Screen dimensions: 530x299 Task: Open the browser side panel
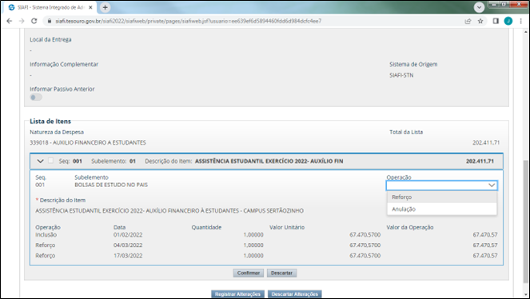point(496,21)
